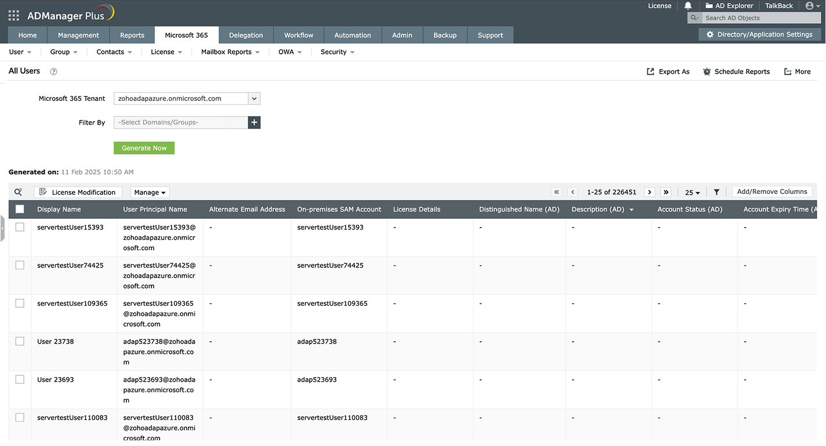This screenshot has height=446, width=826.
Task: Go to the last page of results
Action: (x=666, y=192)
